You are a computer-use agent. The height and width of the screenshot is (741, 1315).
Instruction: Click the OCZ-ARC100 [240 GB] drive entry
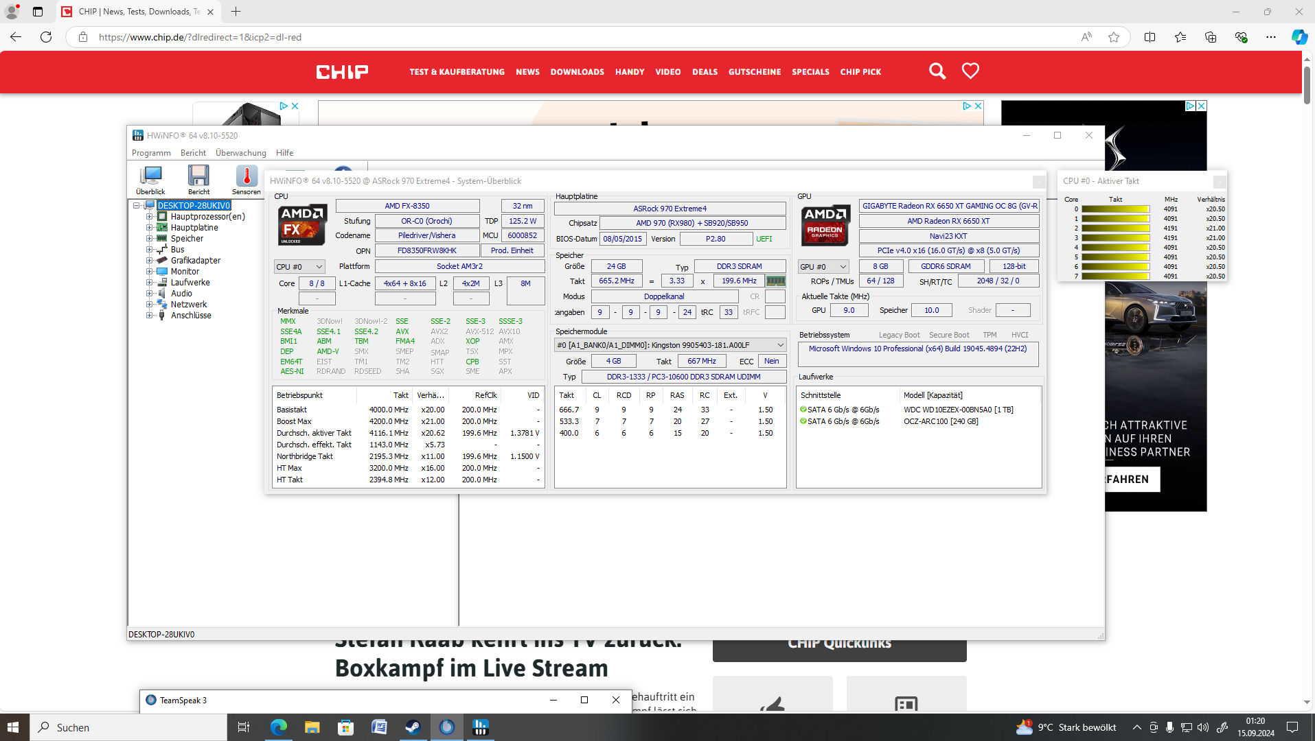(x=941, y=421)
